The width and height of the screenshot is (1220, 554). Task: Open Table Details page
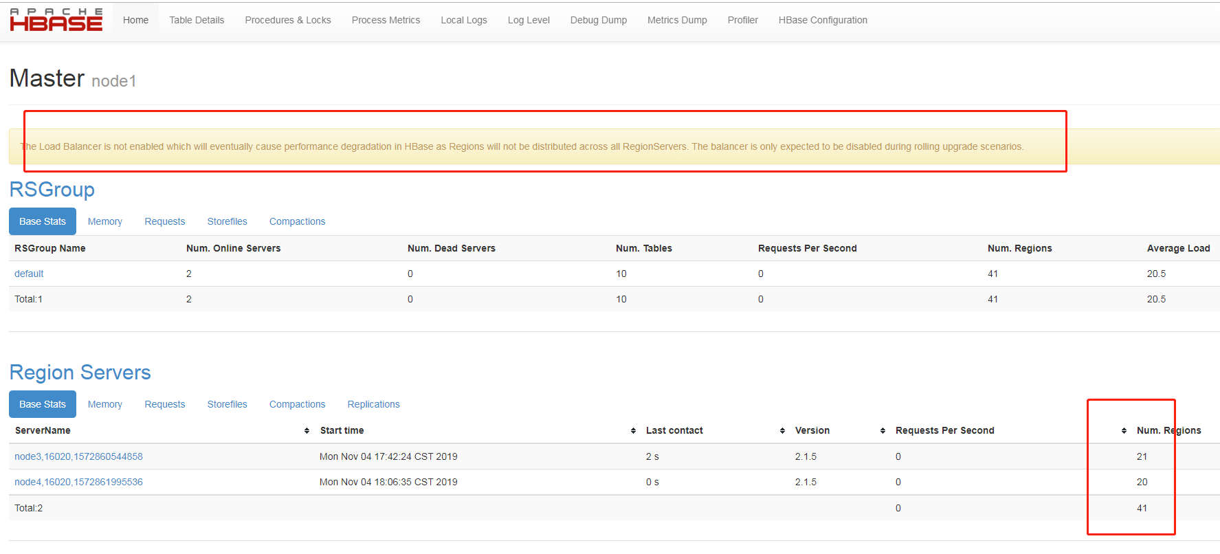197,21
